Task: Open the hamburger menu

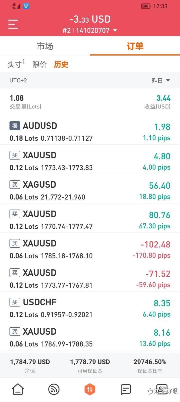Action: point(13,24)
